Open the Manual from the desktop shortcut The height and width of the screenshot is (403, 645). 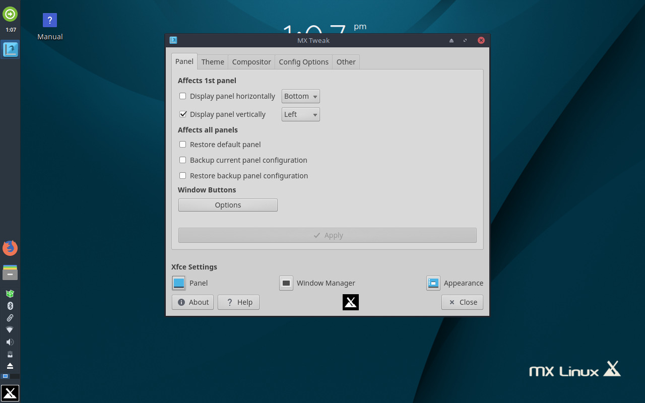49,20
